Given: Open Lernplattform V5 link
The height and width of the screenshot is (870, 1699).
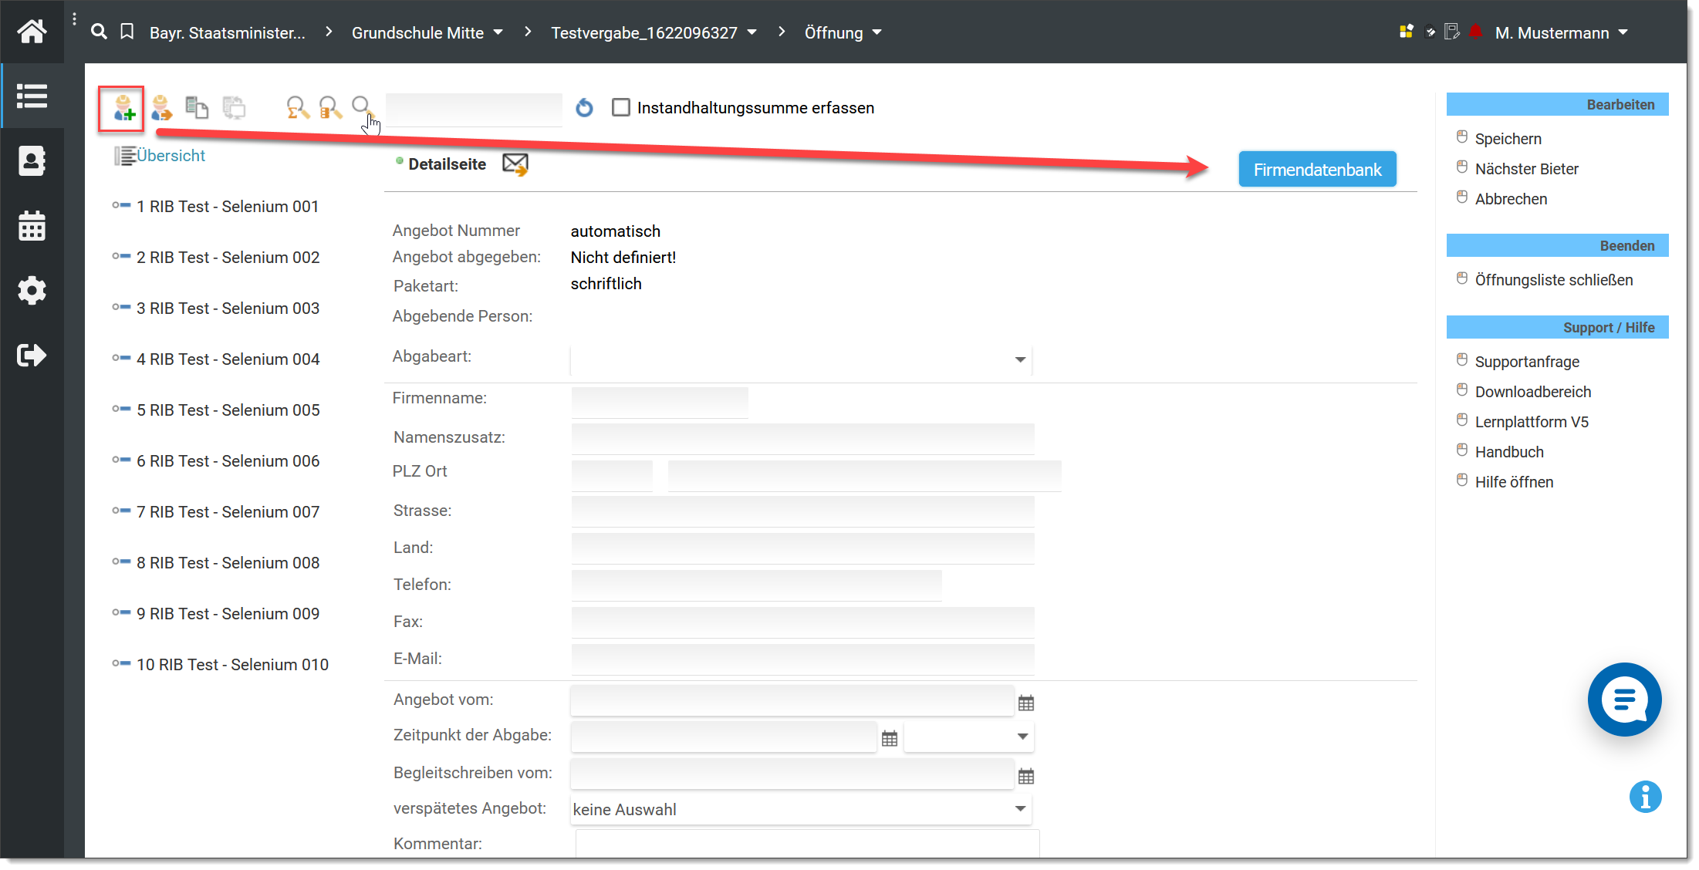Looking at the screenshot, I should [1531, 422].
